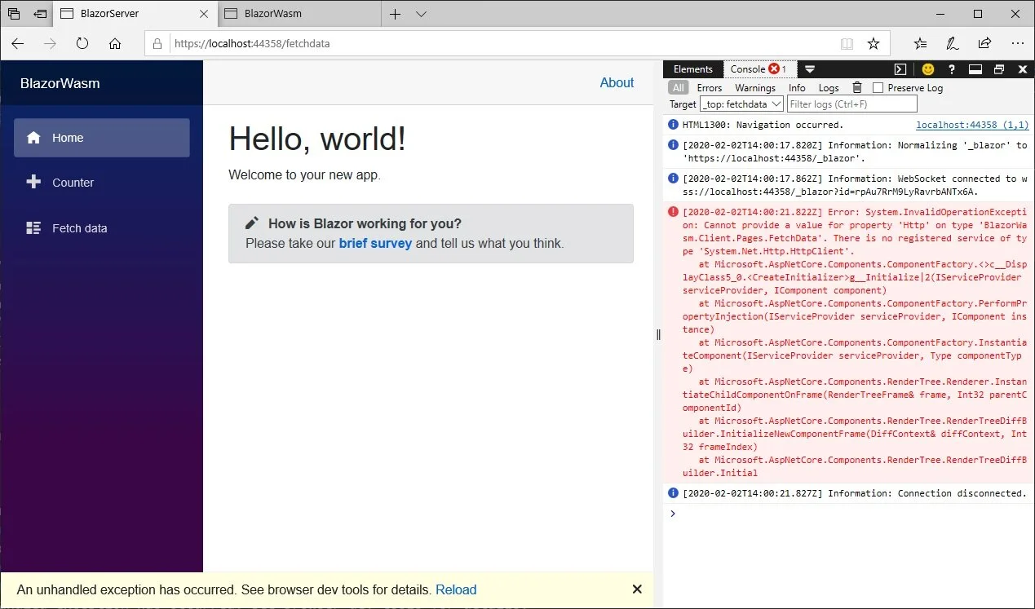
Task: Open the Target frame dropdown showing _top: fetchdata
Action: [741, 104]
